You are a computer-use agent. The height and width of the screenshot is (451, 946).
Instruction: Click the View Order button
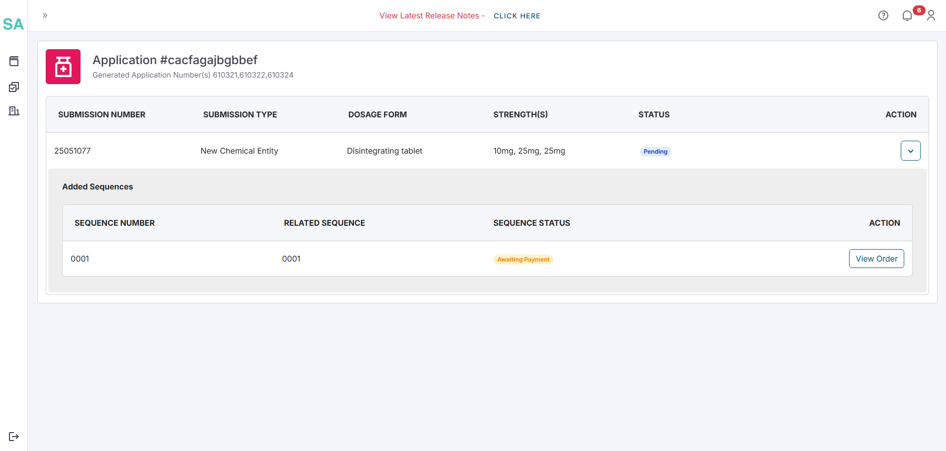pyautogui.click(x=876, y=259)
